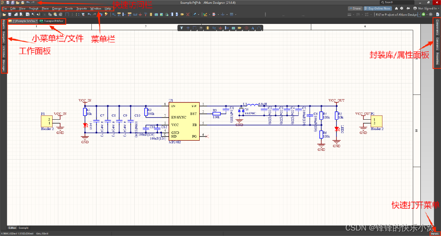Viewport: 441px width, 236px height.
Task: Open the Navigator side panel tab
Action: (4, 37)
